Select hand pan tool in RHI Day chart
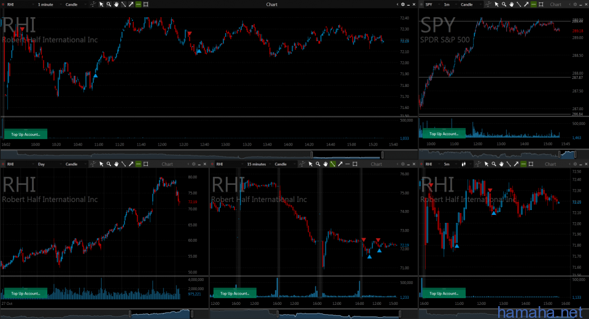Screen dimensions: 589x319 tap(116, 164)
